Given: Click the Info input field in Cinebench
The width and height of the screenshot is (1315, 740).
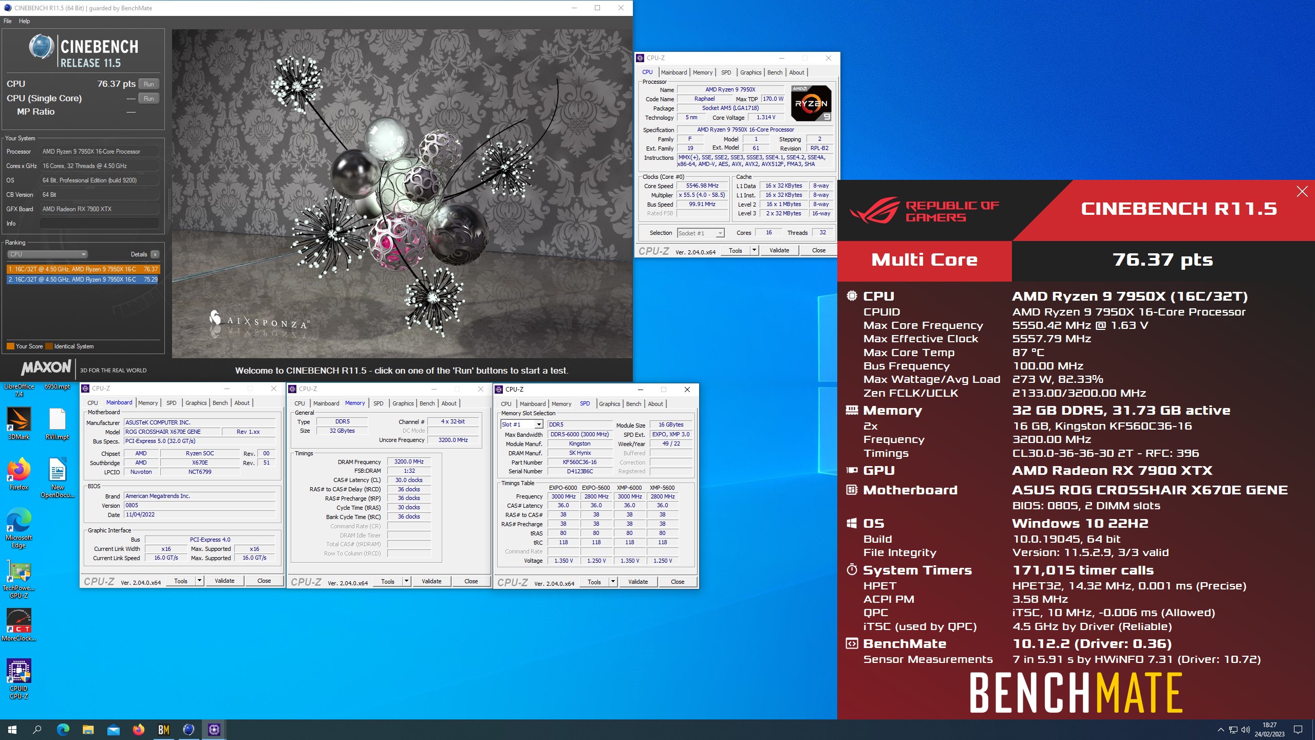Looking at the screenshot, I should pos(99,224).
